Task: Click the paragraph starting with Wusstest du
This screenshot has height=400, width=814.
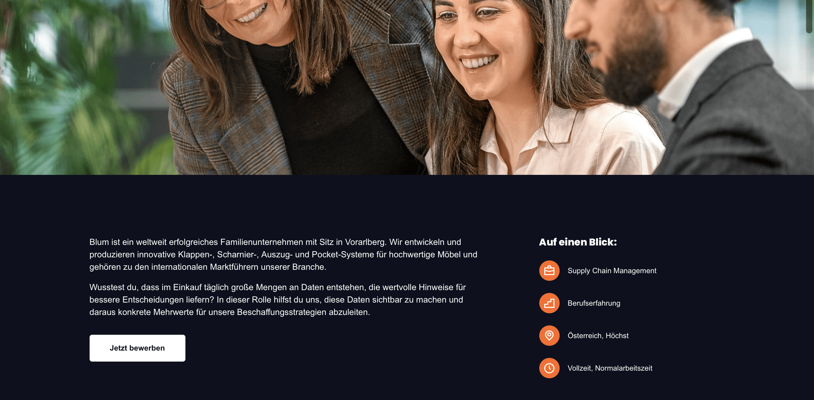Action: point(278,300)
